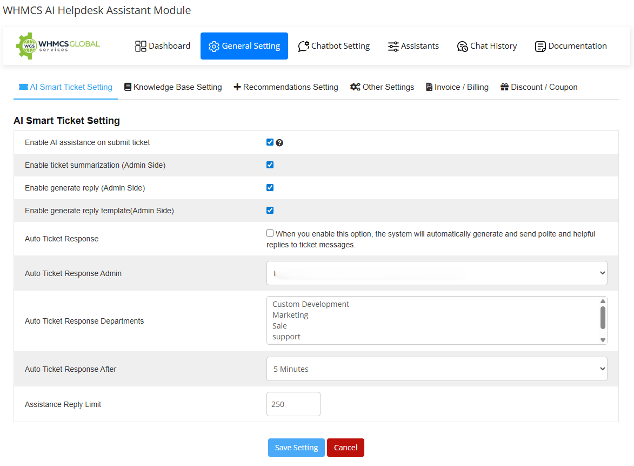Uncheck Enable generate reply template option
Screen dimensions: 634x466
pyautogui.click(x=270, y=211)
